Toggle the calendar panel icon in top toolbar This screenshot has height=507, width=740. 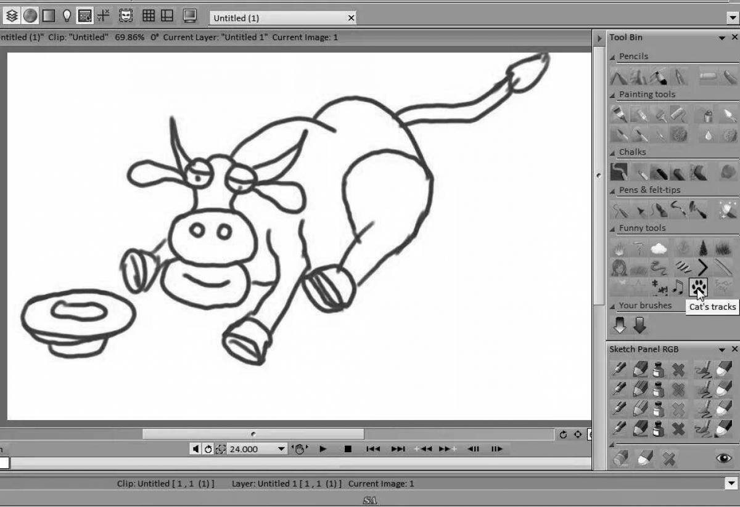point(85,15)
